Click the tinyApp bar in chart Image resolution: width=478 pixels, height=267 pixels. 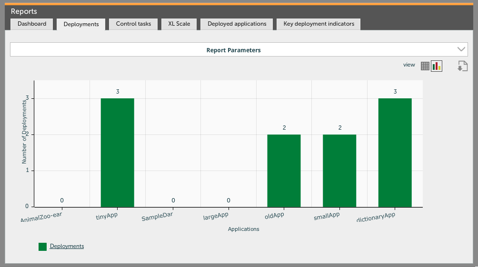(117, 152)
